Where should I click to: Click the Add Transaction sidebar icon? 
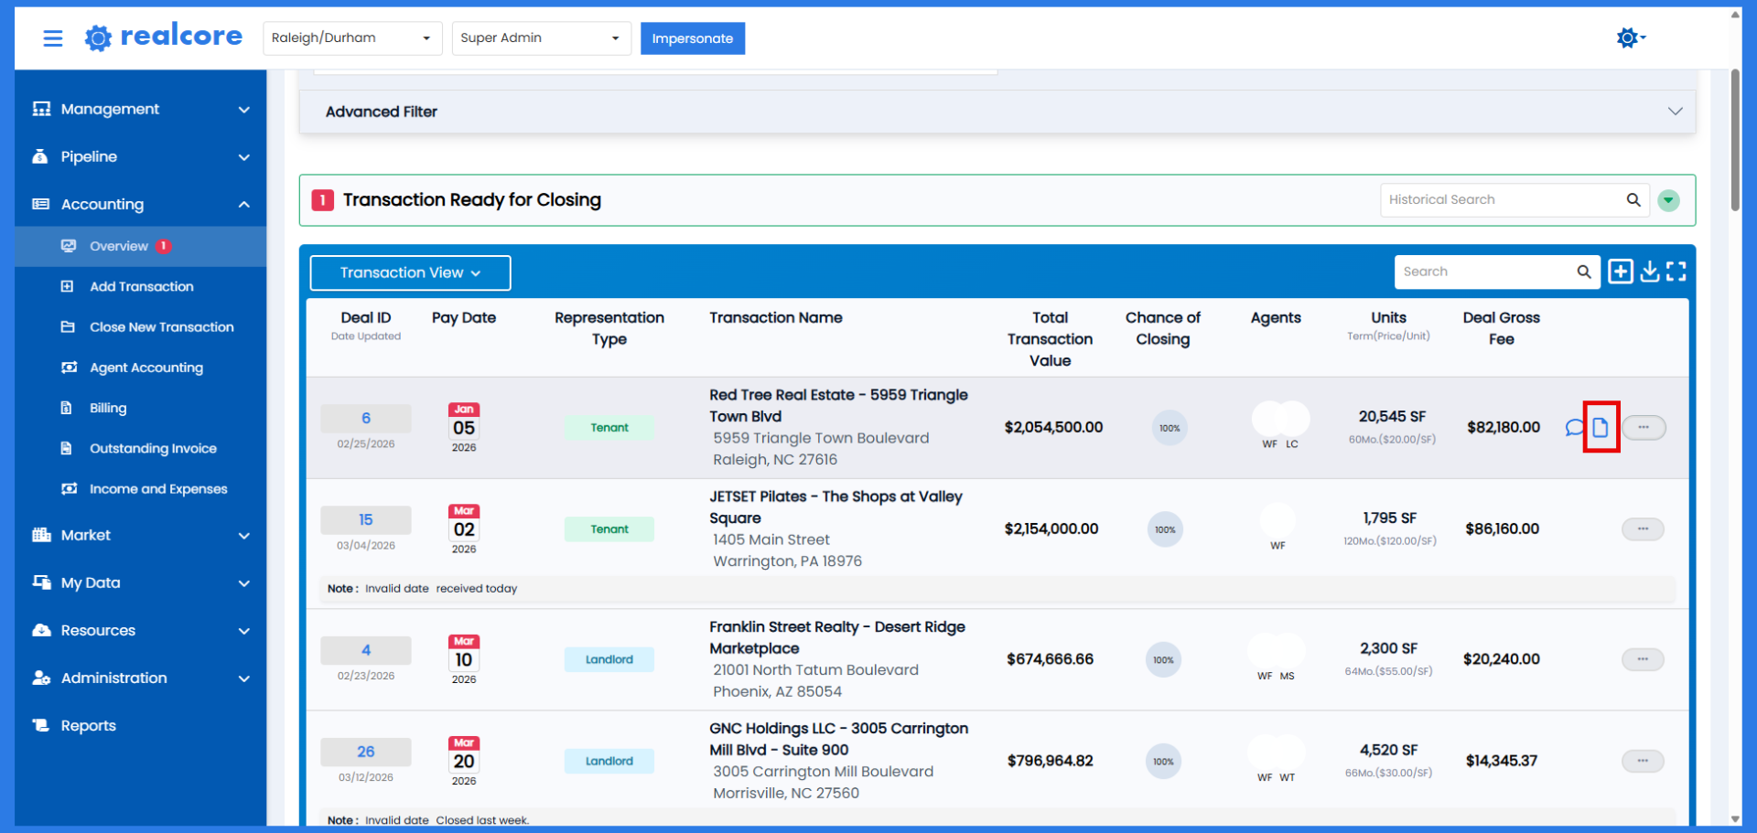(68, 286)
